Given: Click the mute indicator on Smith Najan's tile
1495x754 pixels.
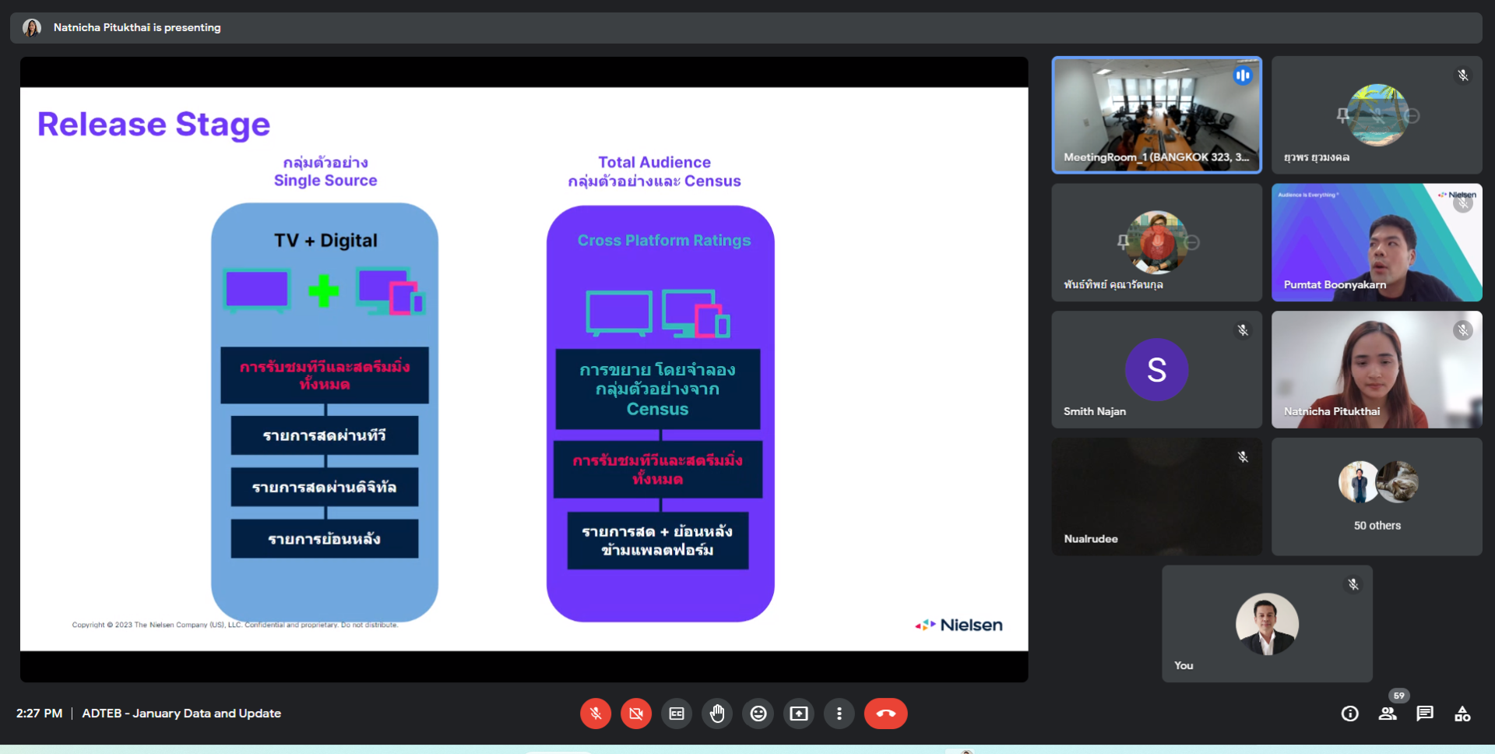Looking at the screenshot, I should (1243, 329).
